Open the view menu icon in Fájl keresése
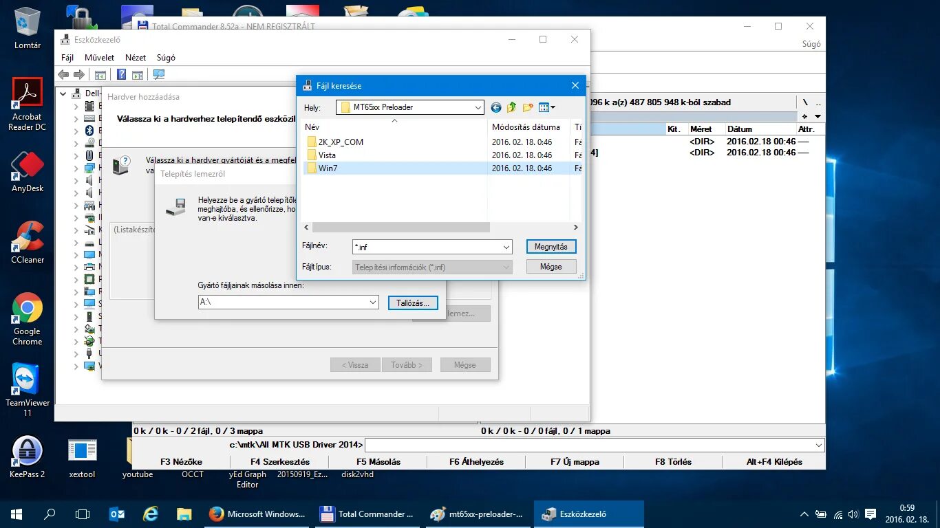 point(546,107)
